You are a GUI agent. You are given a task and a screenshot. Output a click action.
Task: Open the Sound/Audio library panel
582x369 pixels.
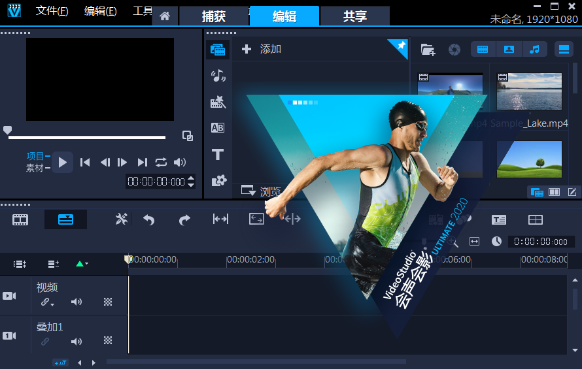[218, 76]
